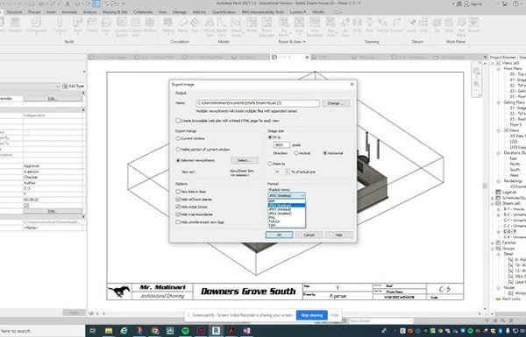Click Stop sharing in Screencastify bar
The height and width of the screenshot is (337, 526).
click(311, 315)
